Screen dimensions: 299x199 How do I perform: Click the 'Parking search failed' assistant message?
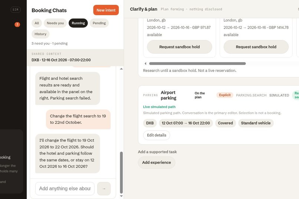click(x=68, y=88)
